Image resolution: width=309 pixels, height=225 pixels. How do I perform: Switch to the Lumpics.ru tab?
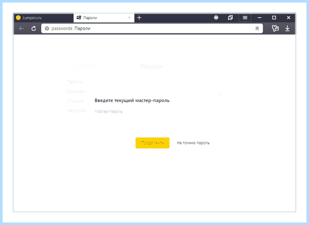pyautogui.click(x=43, y=17)
